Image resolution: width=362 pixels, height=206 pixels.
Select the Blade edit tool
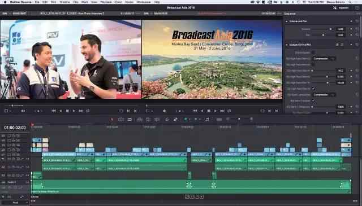point(130,119)
